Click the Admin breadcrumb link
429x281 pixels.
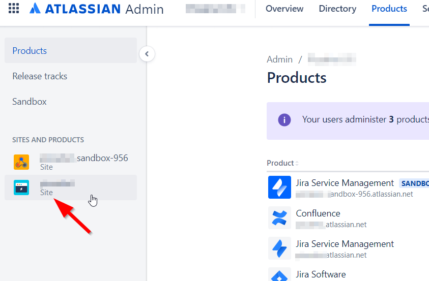pyautogui.click(x=279, y=59)
